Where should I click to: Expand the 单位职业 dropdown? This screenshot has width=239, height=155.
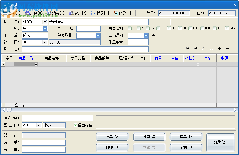click(x=98, y=36)
